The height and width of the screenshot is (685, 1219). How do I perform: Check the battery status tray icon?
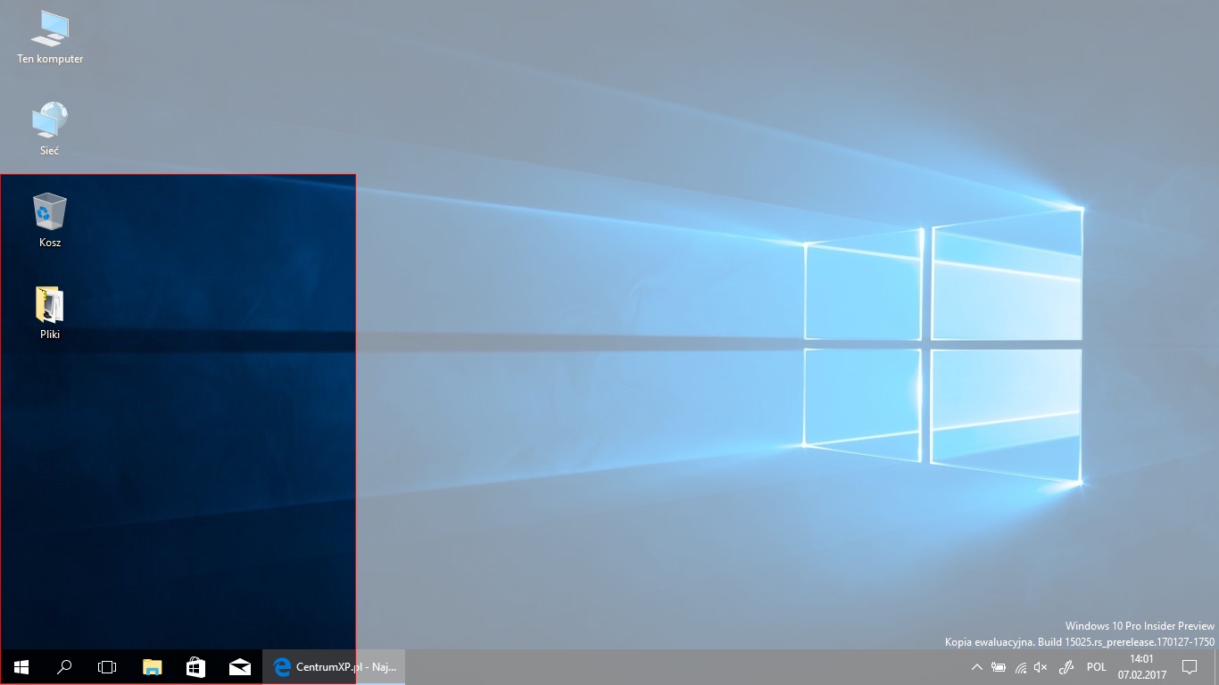tap(999, 667)
